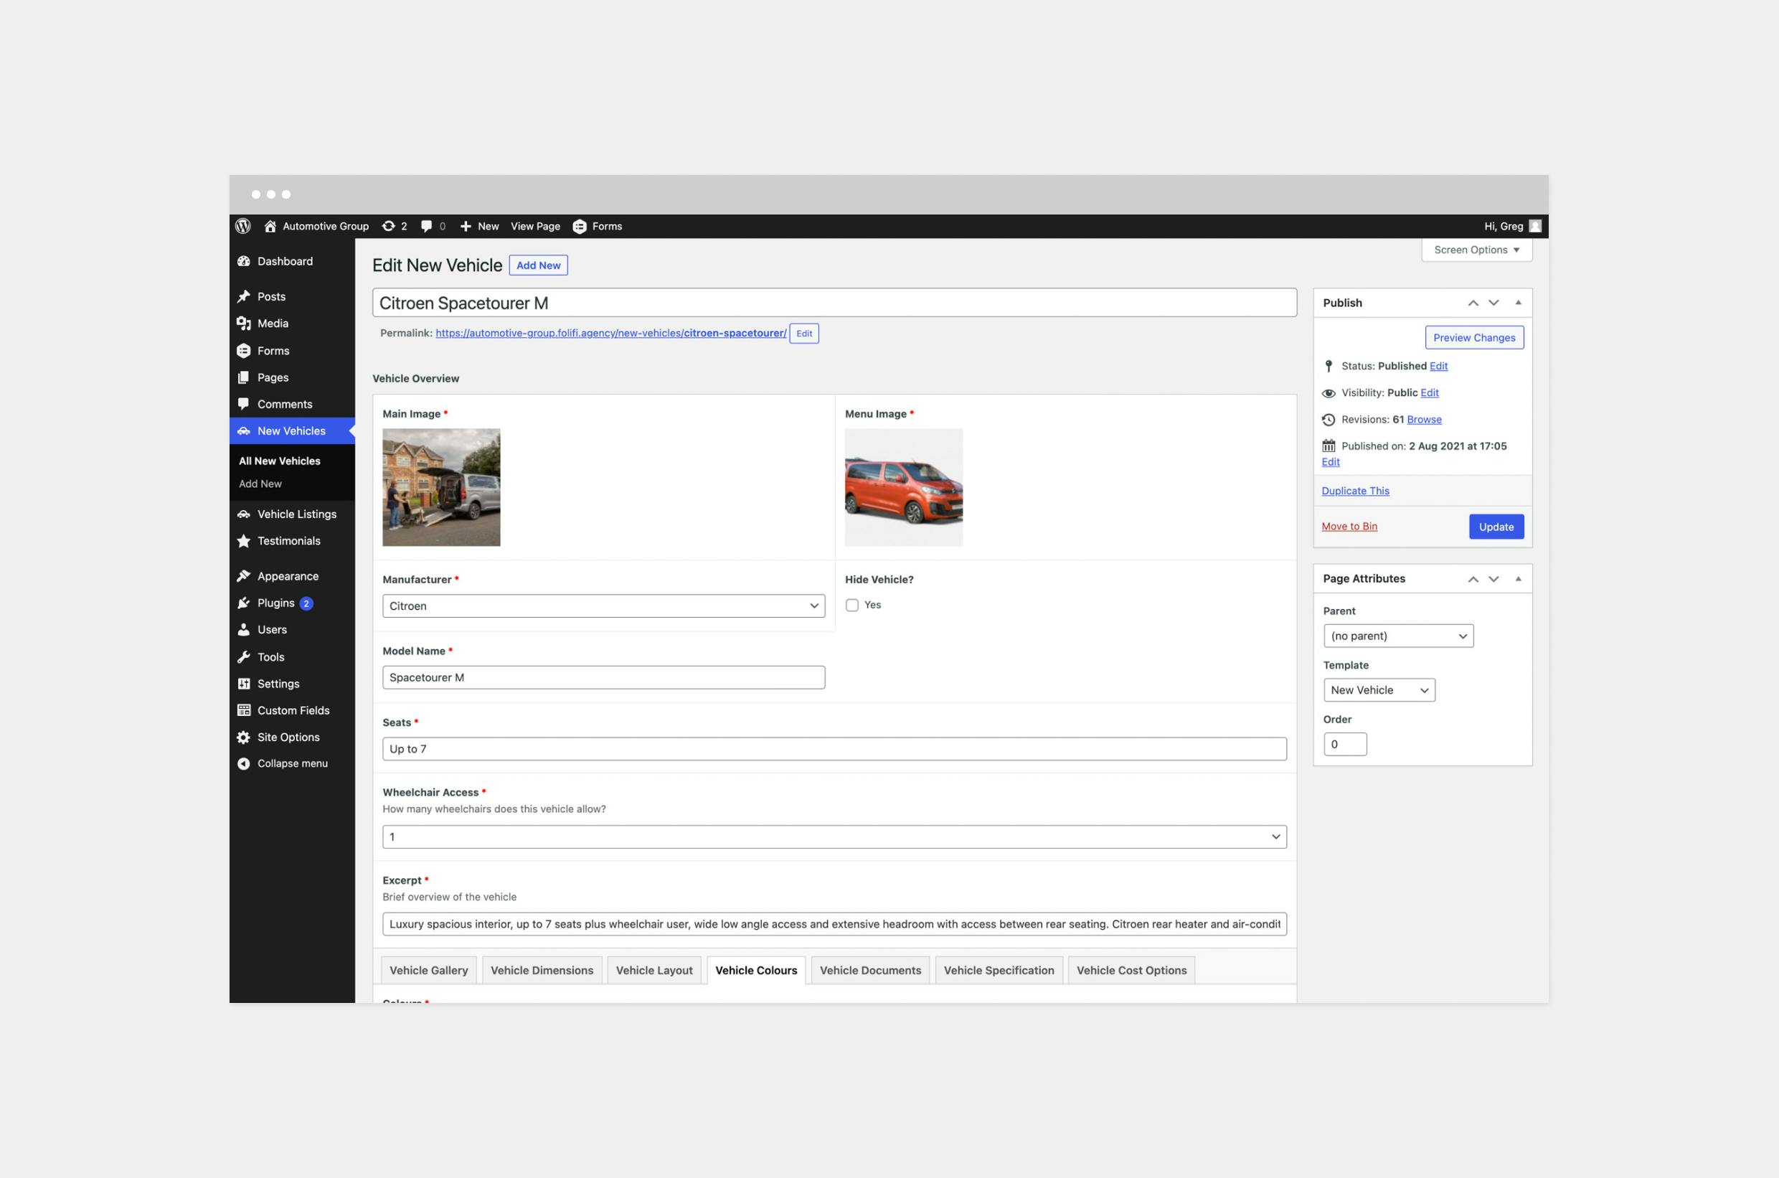Open the citroen-spacetourer permalink URL
The width and height of the screenshot is (1779, 1178).
(x=610, y=334)
